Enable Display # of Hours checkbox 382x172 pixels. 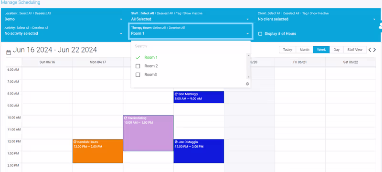click(260, 34)
